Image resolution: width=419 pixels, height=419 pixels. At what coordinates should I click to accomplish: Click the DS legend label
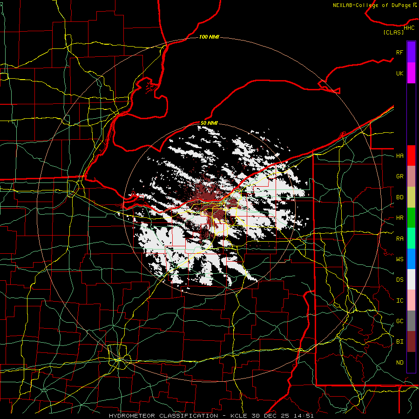(x=400, y=280)
